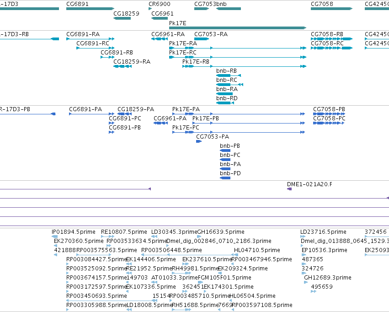
Task: Click the bnb-PC protein label
Action: coord(230,156)
